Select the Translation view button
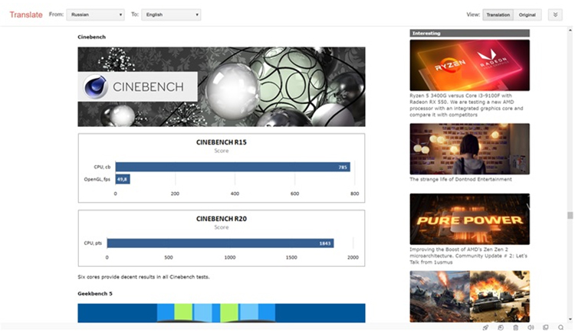Screen dimensions: 575x332 [x=498, y=15]
